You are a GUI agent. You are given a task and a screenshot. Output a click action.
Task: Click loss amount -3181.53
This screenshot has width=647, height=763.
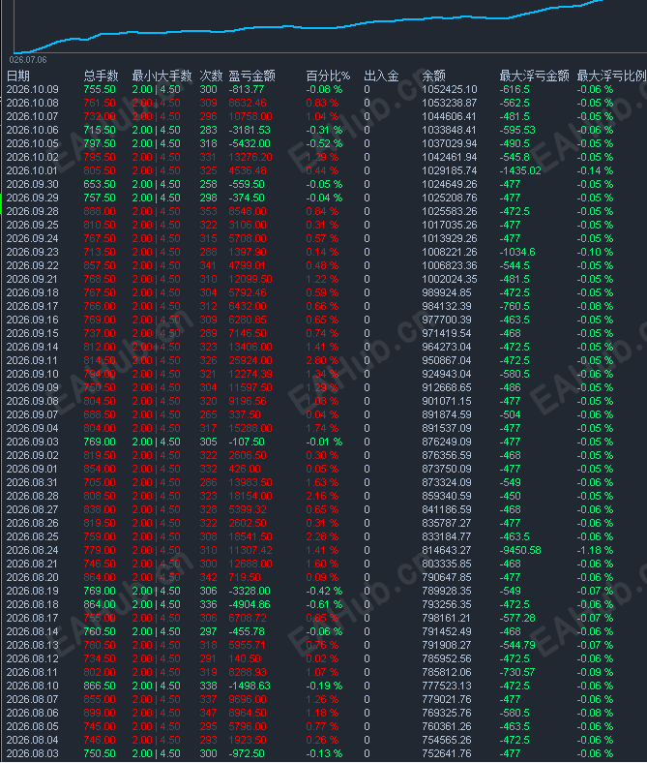point(249,131)
